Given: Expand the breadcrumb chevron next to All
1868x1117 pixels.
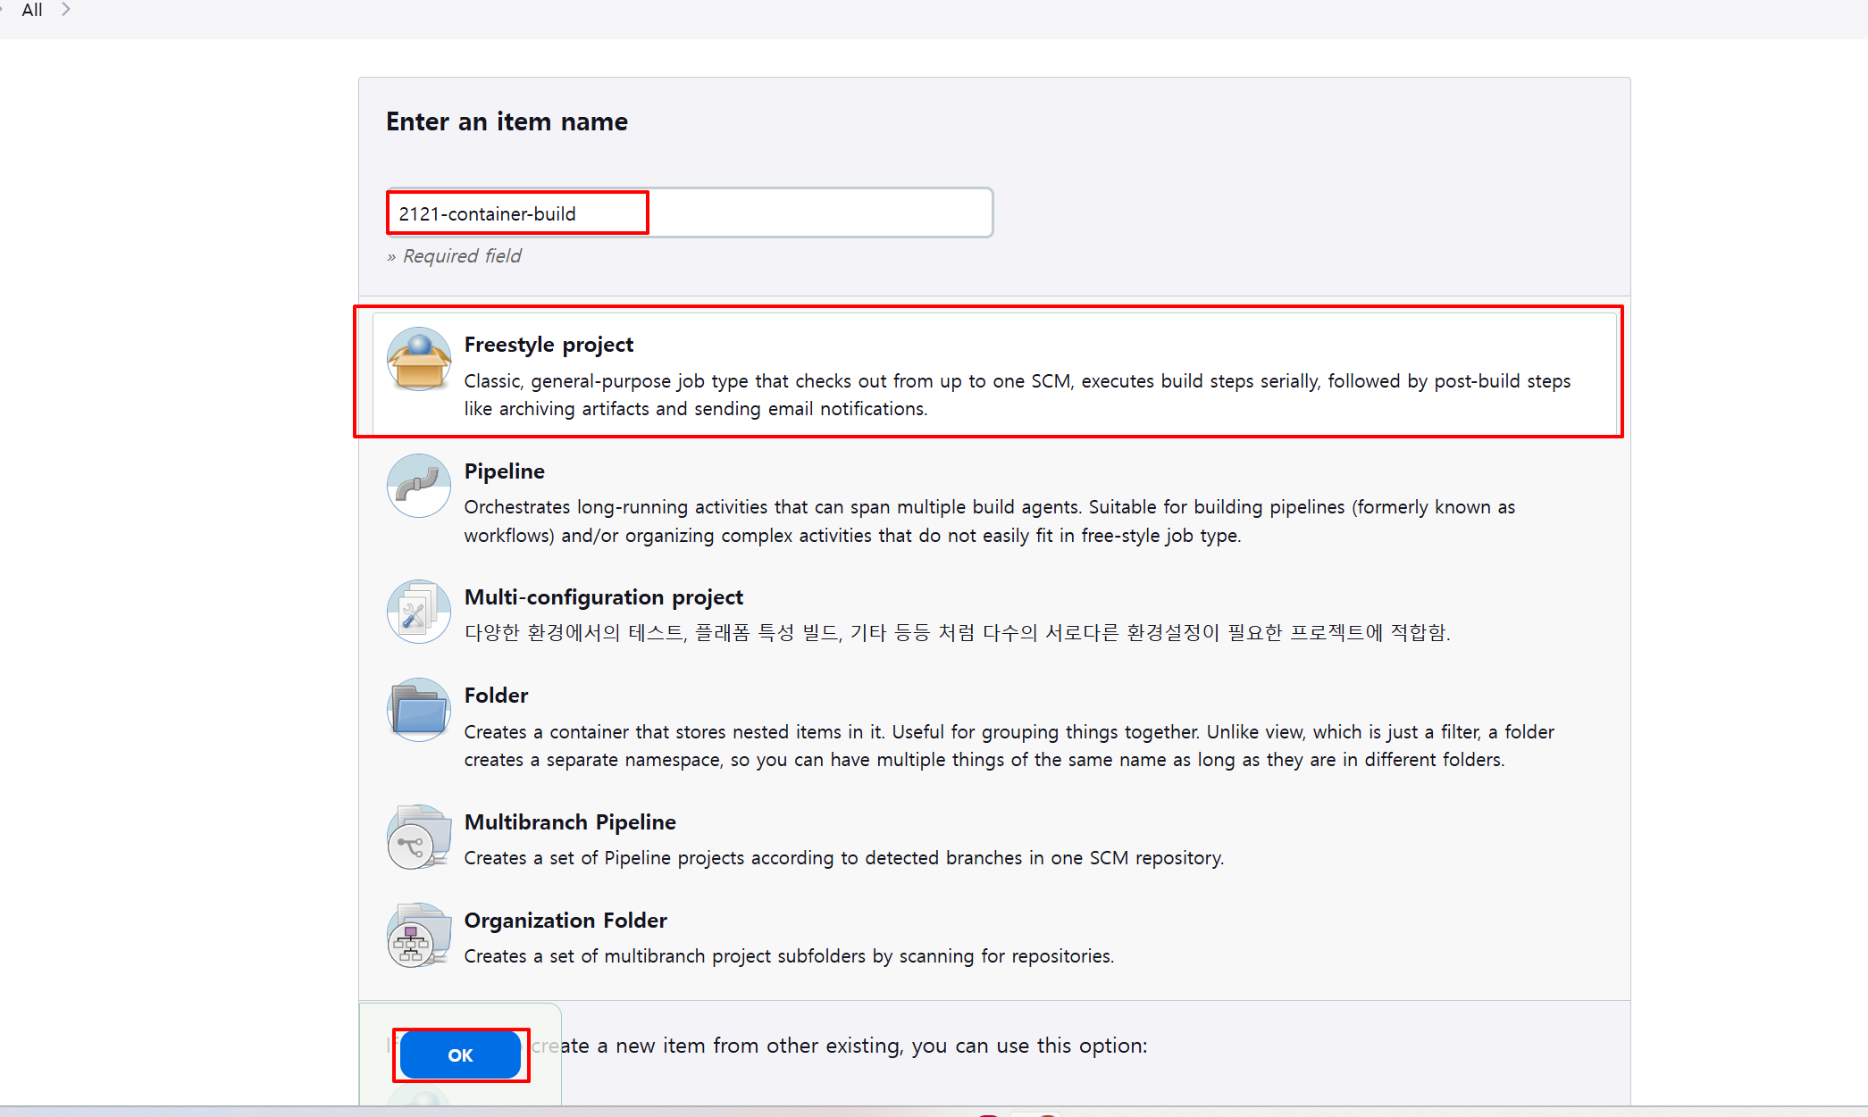Looking at the screenshot, I should click(x=66, y=10).
